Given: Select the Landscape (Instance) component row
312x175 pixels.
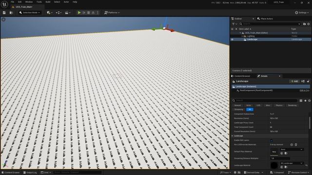Looking at the screenshot, I should (271, 87).
